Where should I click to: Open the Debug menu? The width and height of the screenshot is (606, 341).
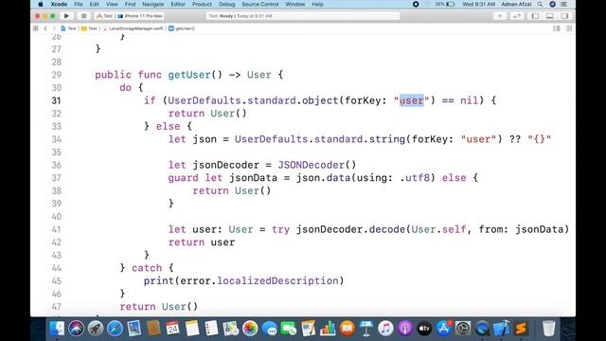pos(226,4)
